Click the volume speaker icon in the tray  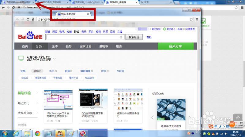[x=226, y=134]
